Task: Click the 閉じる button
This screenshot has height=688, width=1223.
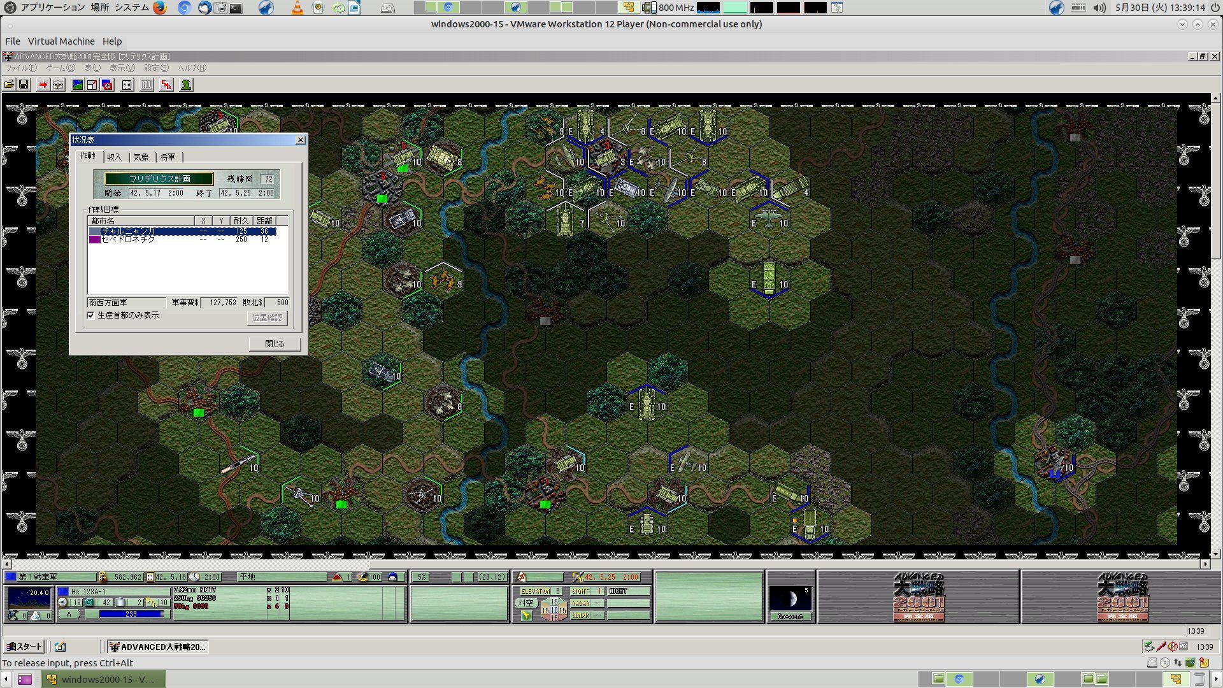Action: click(275, 343)
